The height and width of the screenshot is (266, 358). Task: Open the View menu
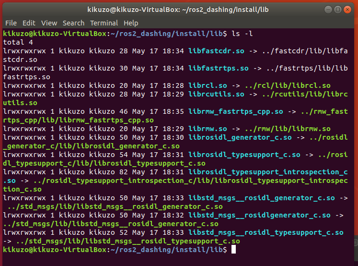click(49, 23)
